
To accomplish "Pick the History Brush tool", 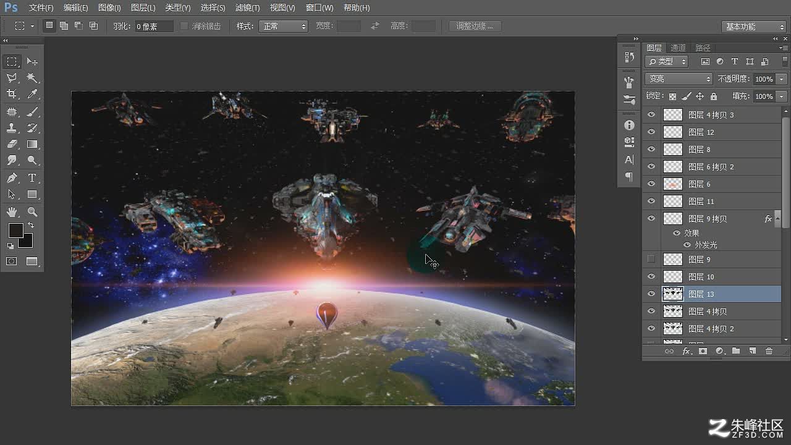I will click(32, 128).
